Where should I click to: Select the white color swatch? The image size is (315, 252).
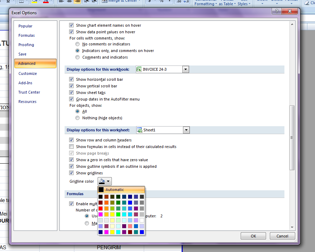(x=142, y=220)
